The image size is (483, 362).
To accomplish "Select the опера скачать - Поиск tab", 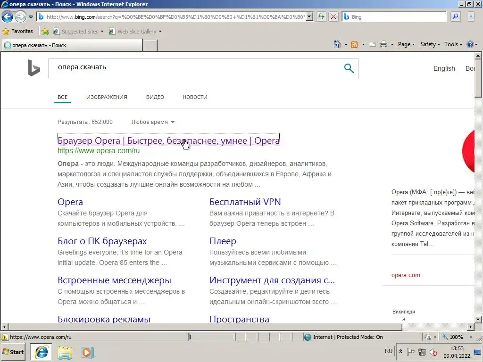I will [x=72, y=45].
